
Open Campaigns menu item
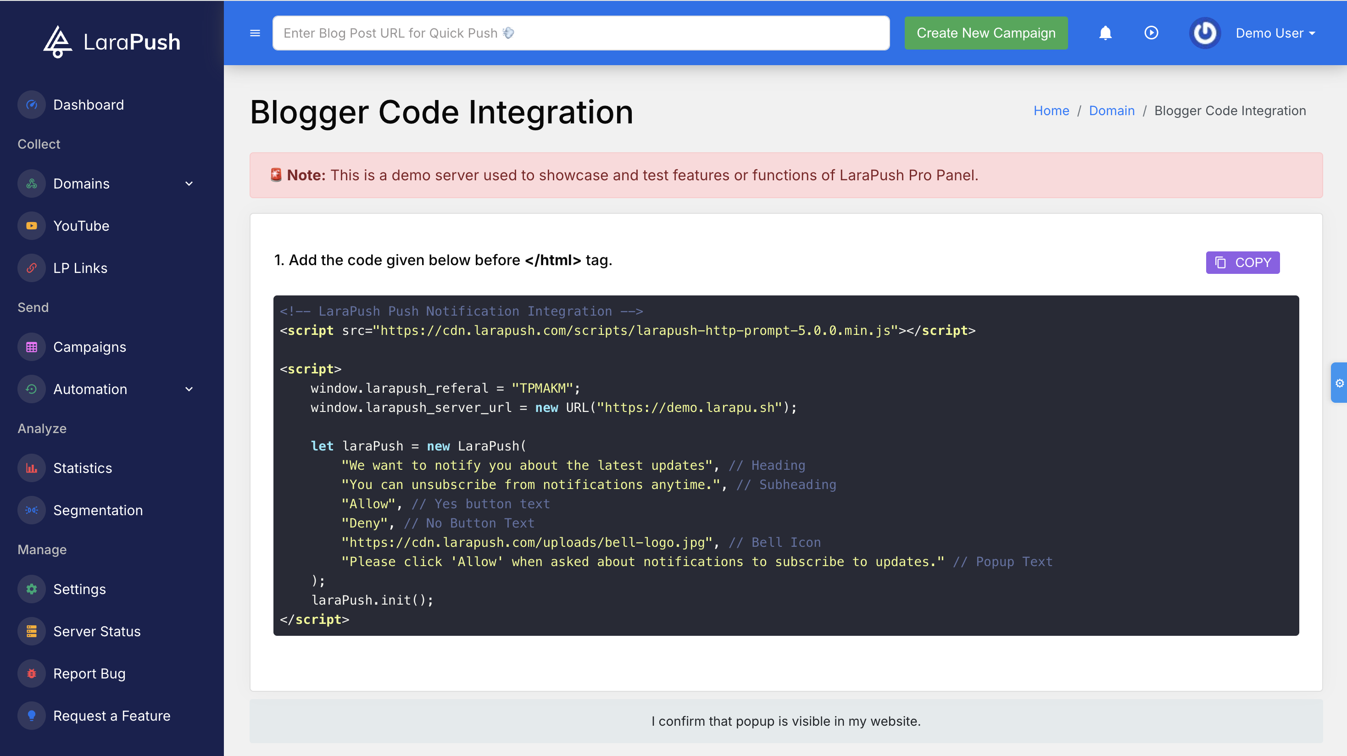(89, 347)
